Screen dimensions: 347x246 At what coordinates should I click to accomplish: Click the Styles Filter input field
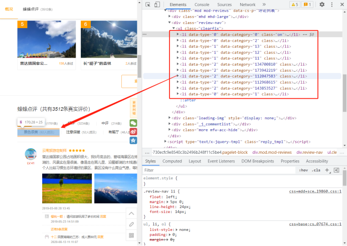(219, 170)
